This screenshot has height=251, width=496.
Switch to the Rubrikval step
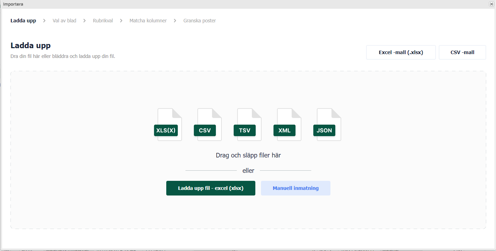click(103, 21)
